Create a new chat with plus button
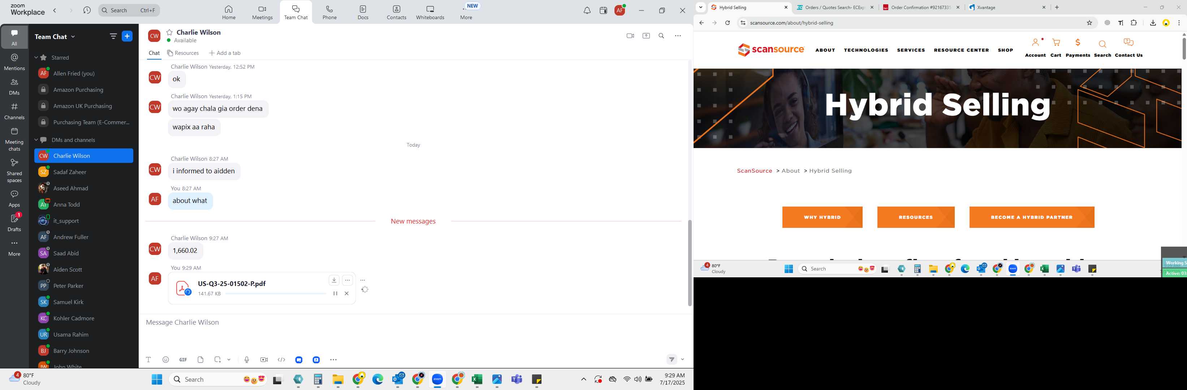 point(127,36)
